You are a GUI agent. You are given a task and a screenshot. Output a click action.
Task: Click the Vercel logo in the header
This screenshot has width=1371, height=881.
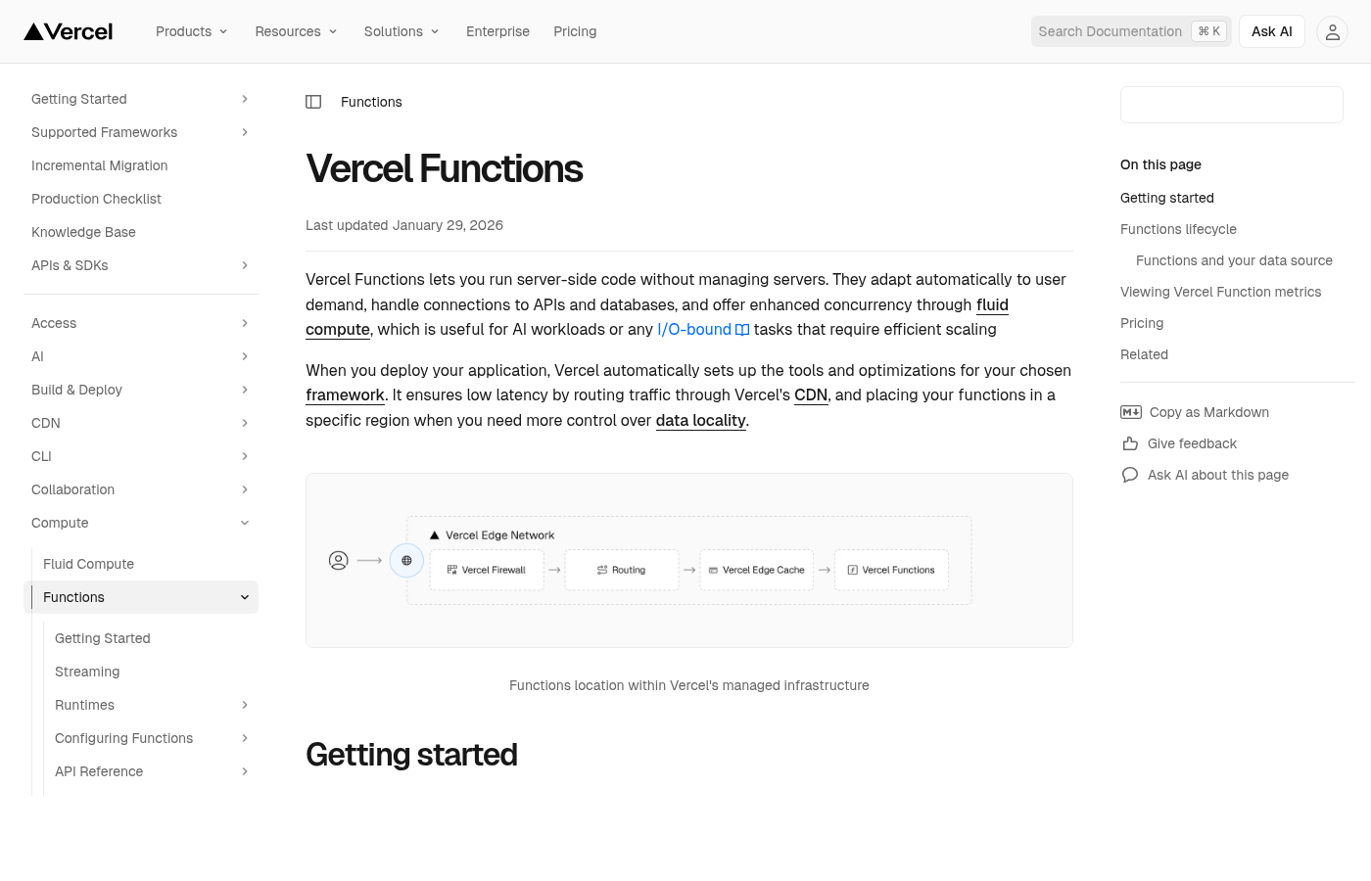(67, 30)
